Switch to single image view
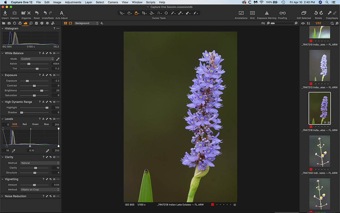340x213 pixels. pos(71,23)
